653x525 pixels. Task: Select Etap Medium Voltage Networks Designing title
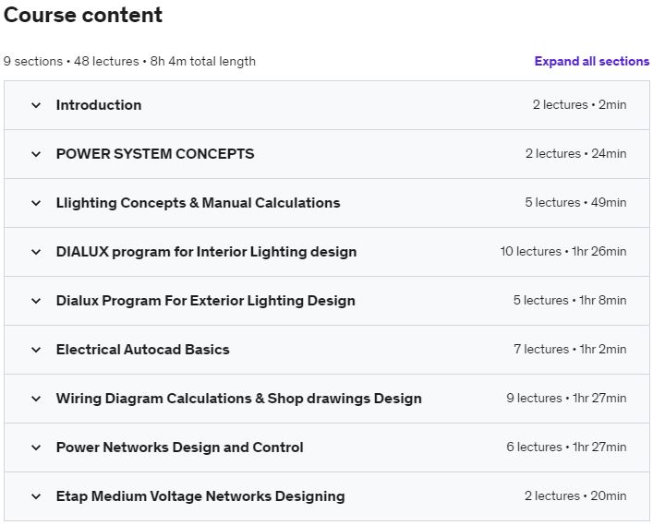point(200,495)
